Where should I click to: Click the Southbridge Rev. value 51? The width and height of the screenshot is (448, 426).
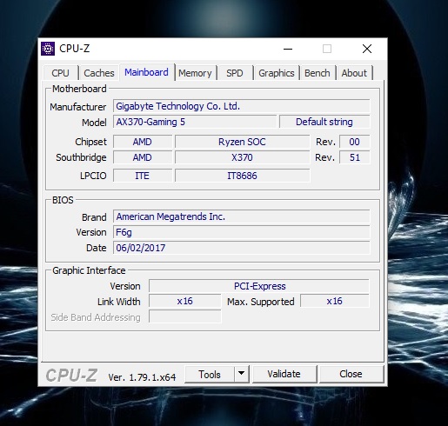(x=354, y=157)
